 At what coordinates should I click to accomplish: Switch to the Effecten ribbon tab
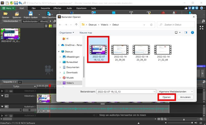click(x=57, y=8)
